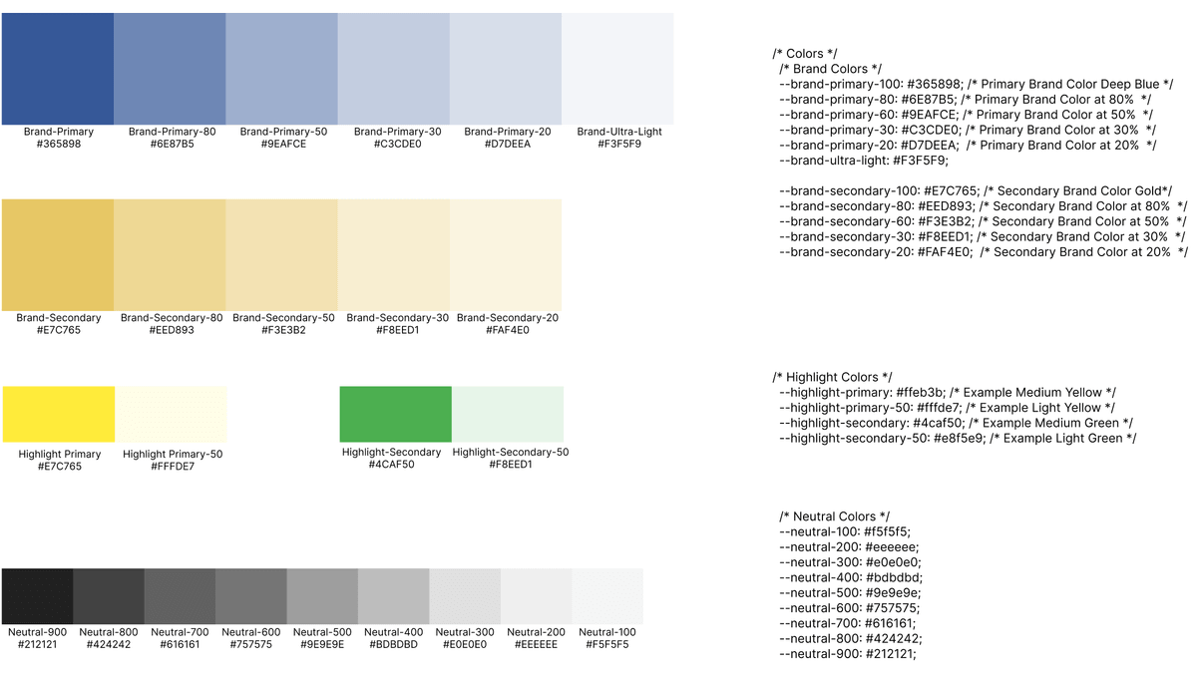Click the --neutral-900 CSS variable text
The width and height of the screenshot is (1197, 680).
click(847, 654)
